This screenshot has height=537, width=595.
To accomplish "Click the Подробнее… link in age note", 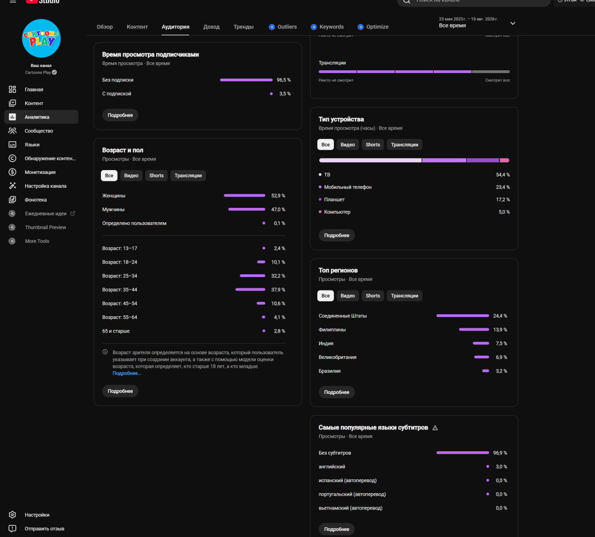I will pyautogui.click(x=126, y=373).
